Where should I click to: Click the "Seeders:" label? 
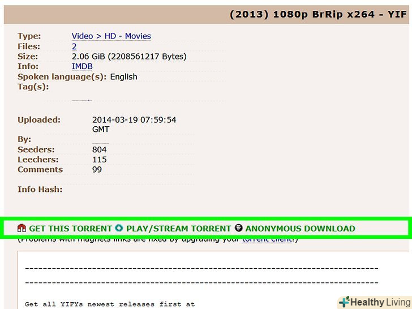click(x=36, y=149)
